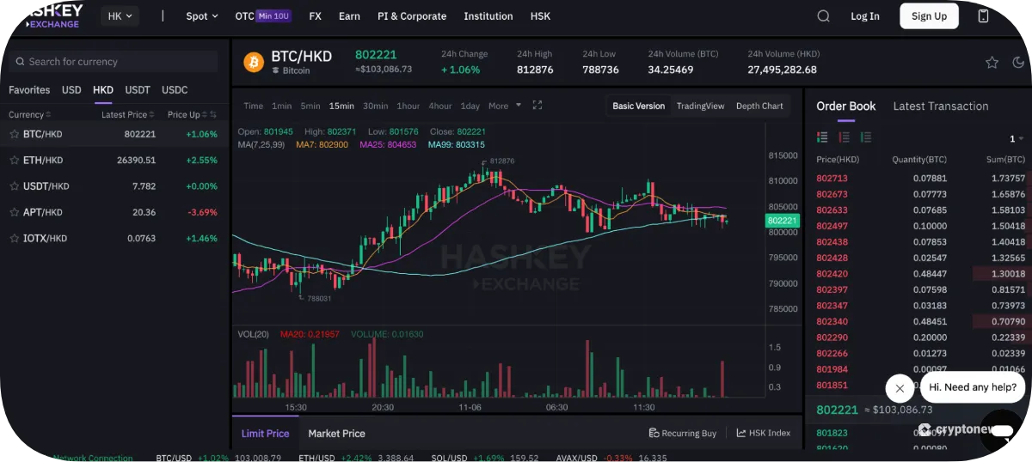Switch chart to TradingView
Image resolution: width=1032 pixels, height=462 pixels.
tap(700, 106)
